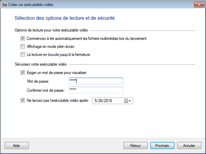
Task: Click the Sécurisez votre exécutable vidéo group label
Action: point(40,64)
